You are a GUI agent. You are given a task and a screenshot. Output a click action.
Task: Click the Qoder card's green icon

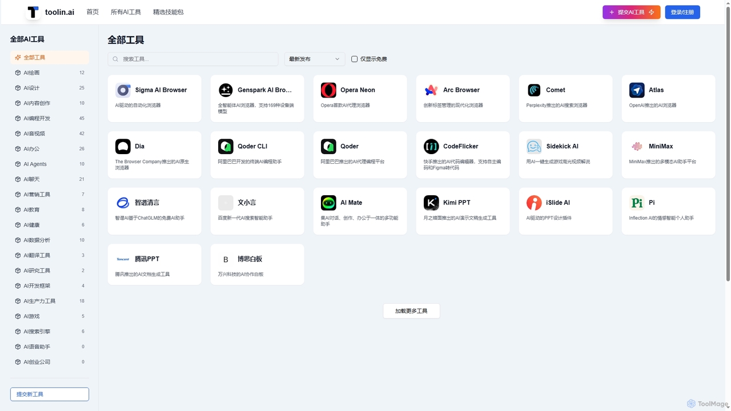(328, 147)
